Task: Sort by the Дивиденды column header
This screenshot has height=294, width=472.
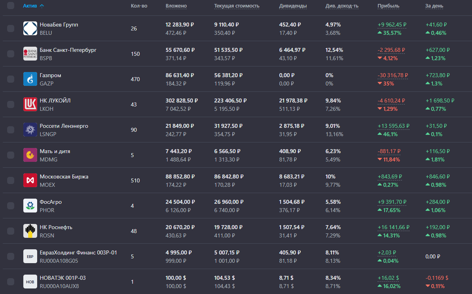Action: 293,6
